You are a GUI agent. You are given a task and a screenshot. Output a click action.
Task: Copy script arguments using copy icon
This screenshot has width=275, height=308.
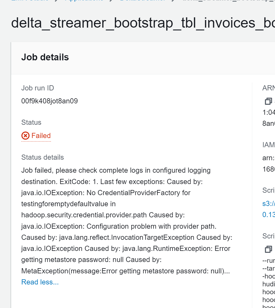click(x=268, y=249)
